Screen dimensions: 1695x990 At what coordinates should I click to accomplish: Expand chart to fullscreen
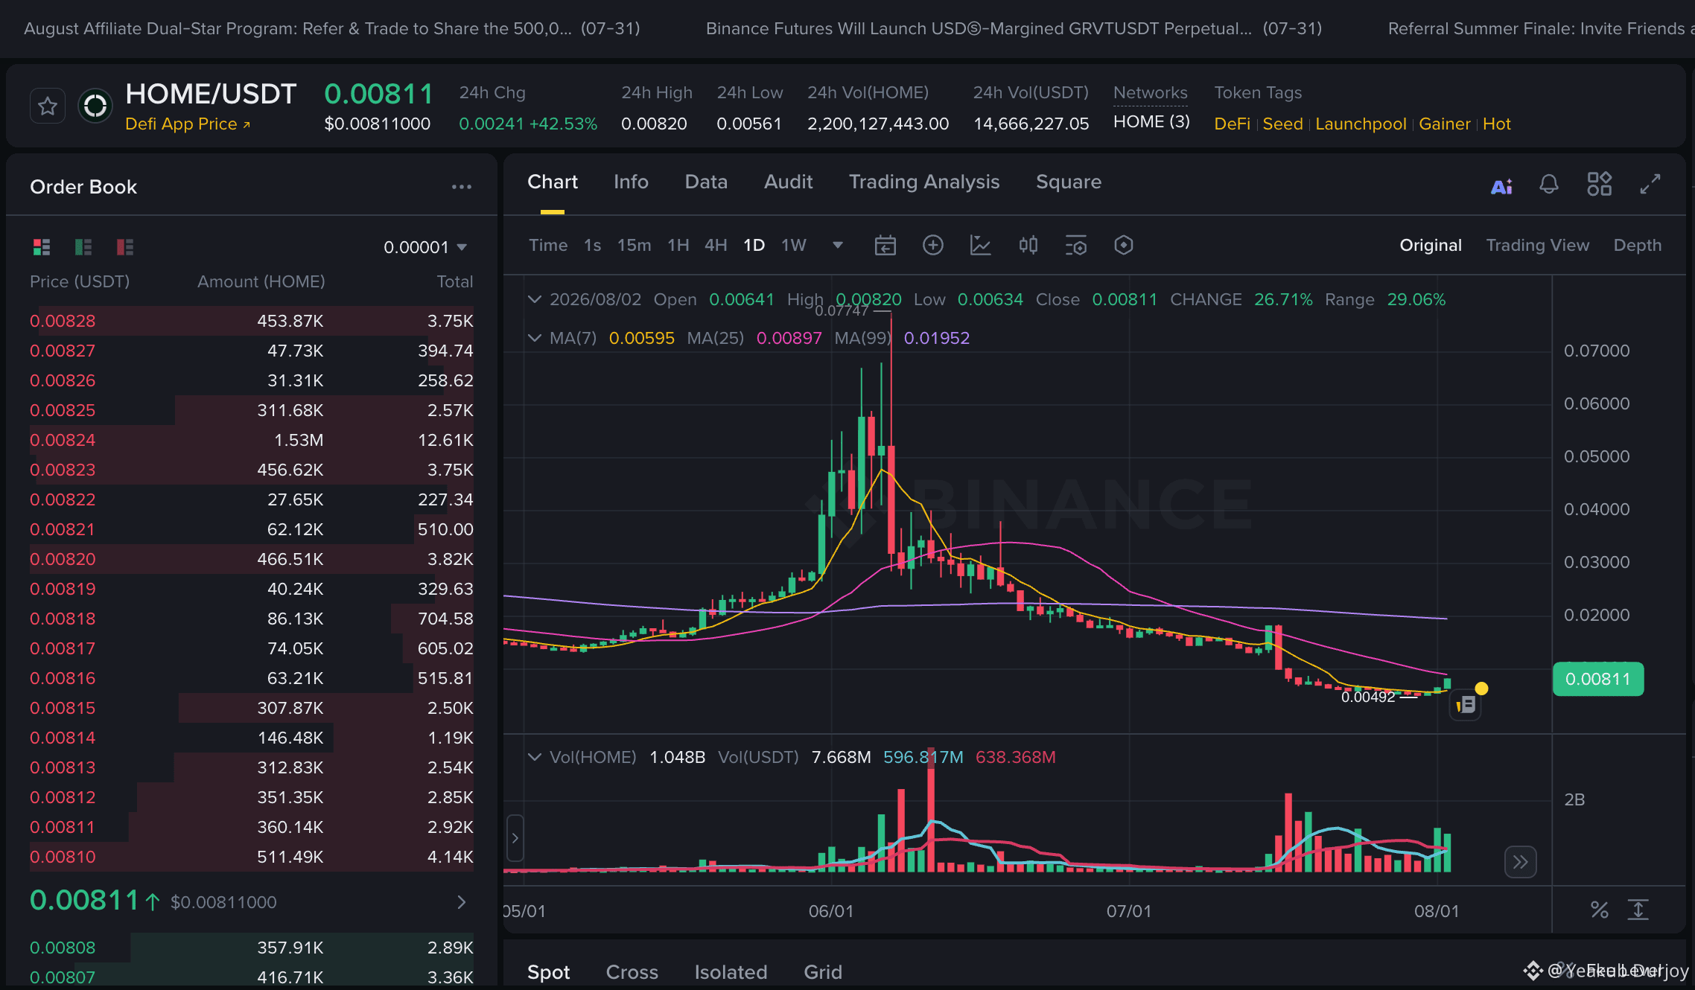pyautogui.click(x=1650, y=184)
